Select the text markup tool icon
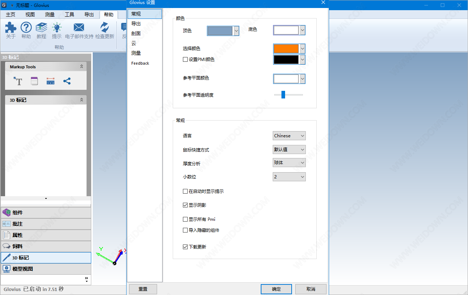 point(18,81)
